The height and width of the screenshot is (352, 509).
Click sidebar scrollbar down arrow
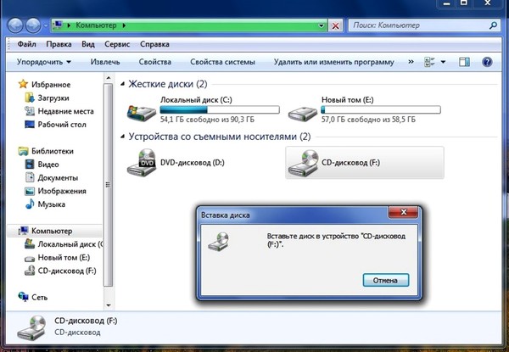pos(109,305)
